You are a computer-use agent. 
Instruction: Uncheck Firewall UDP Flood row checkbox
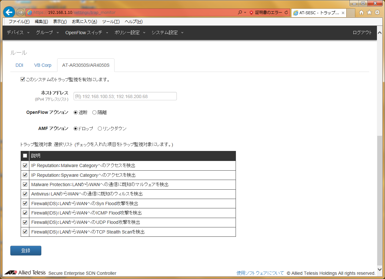pyautogui.click(x=25, y=222)
